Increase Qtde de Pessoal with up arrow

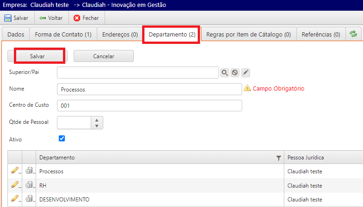tap(96, 120)
